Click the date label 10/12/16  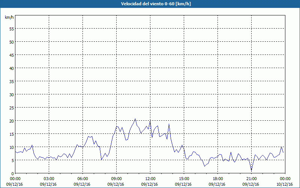click(x=284, y=184)
